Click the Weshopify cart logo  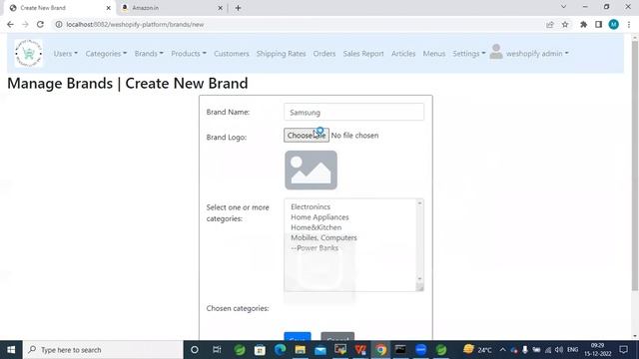click(x=29, y=53)
